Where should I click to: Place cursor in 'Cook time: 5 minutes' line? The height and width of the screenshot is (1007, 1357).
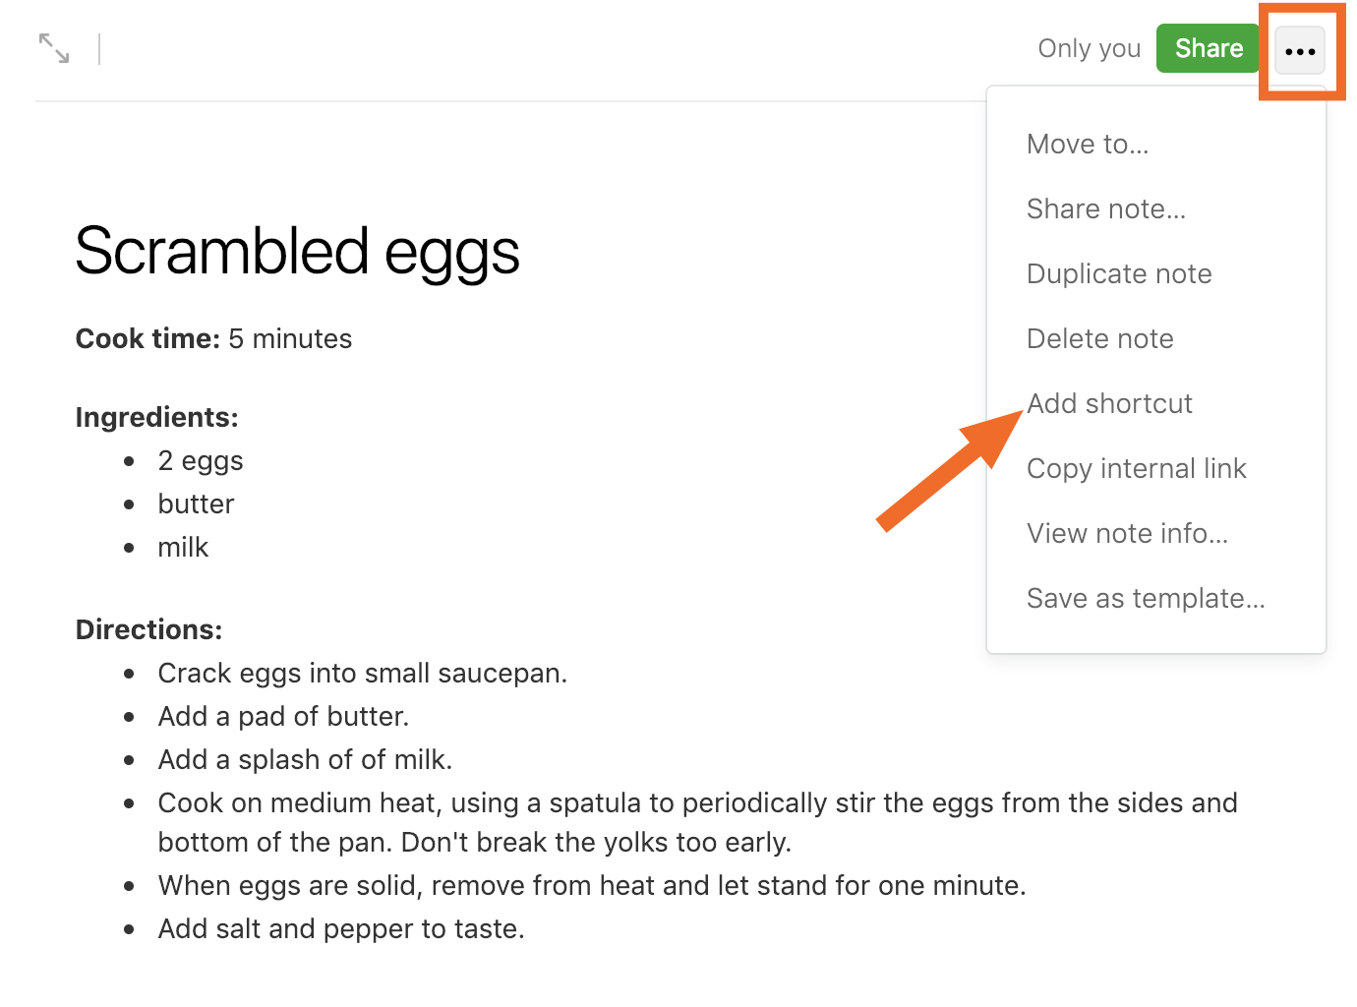point(213,338)
